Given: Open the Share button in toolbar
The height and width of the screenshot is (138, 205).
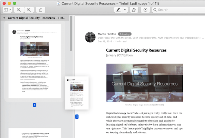Looking at the screenshot, I should [41, 10].
